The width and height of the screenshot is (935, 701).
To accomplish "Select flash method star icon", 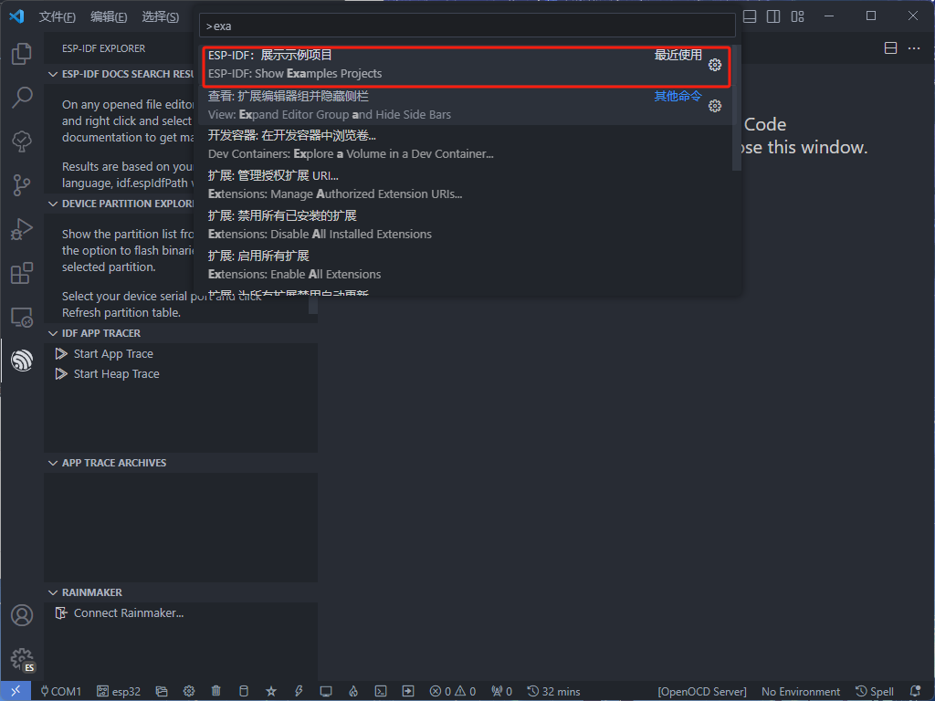I will pyautogui.click(x=271, y=692).
